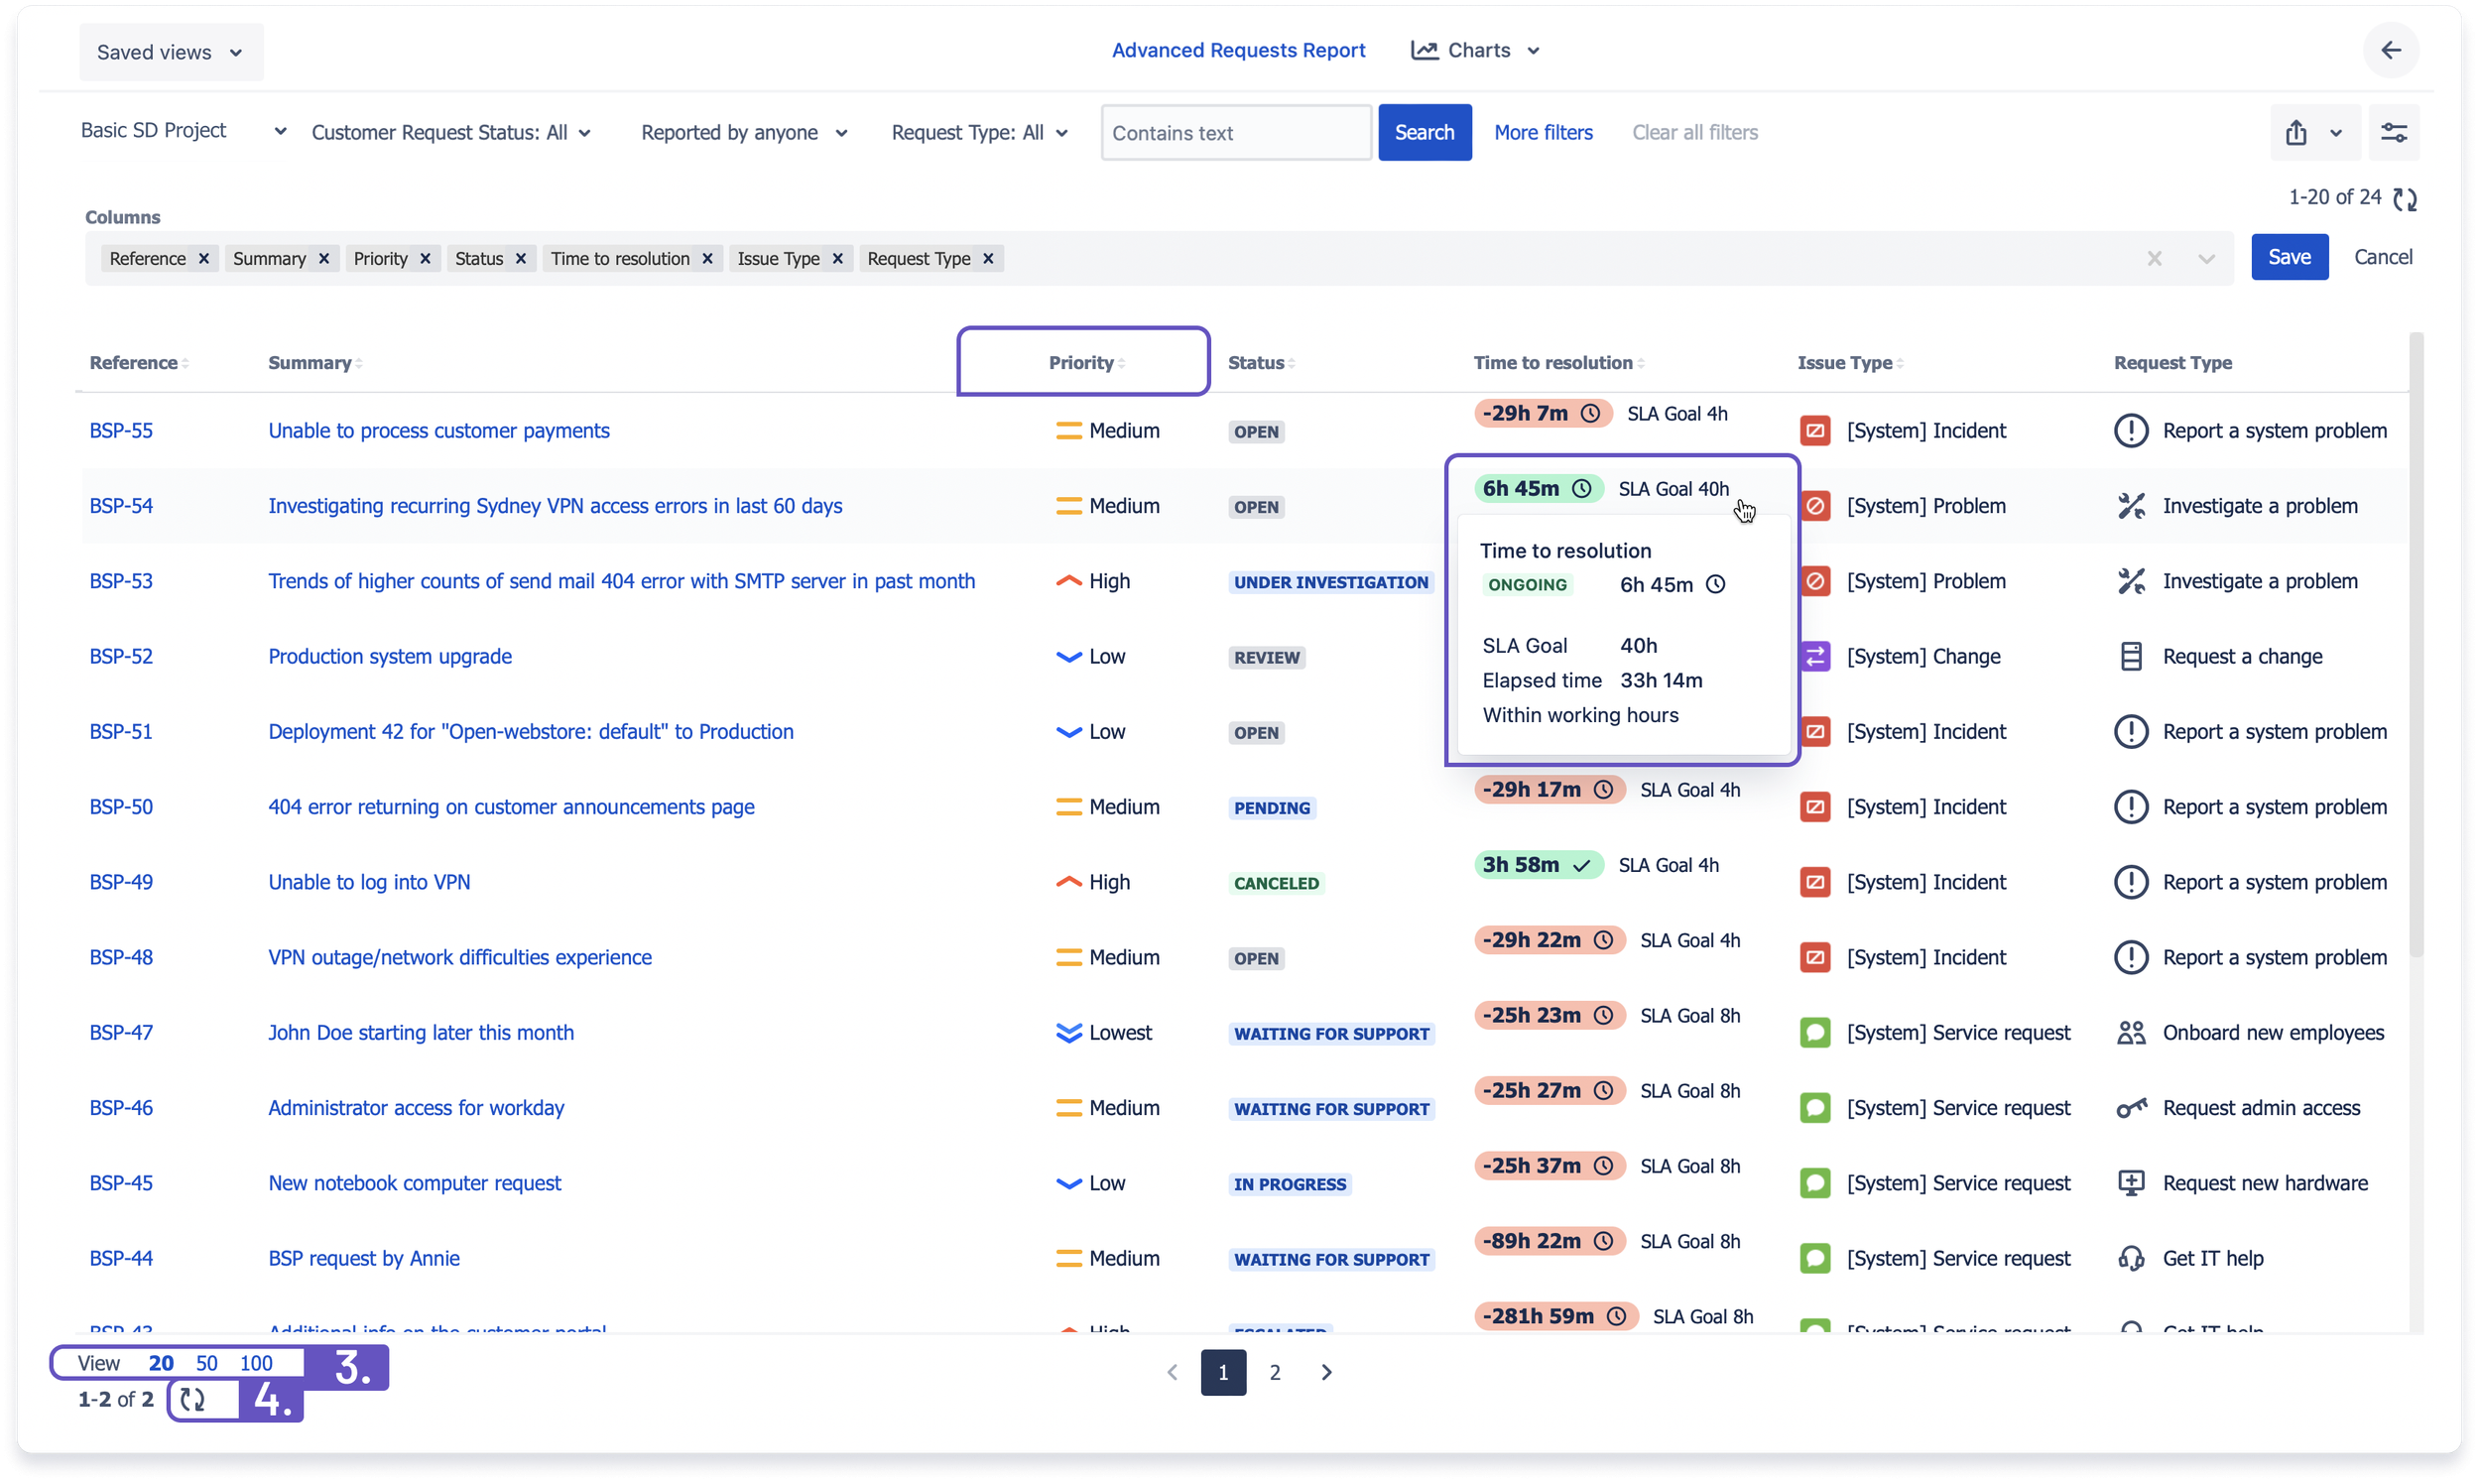Remove the Time to resolution column chip
2479x1482 pixels.
point(707,259)
